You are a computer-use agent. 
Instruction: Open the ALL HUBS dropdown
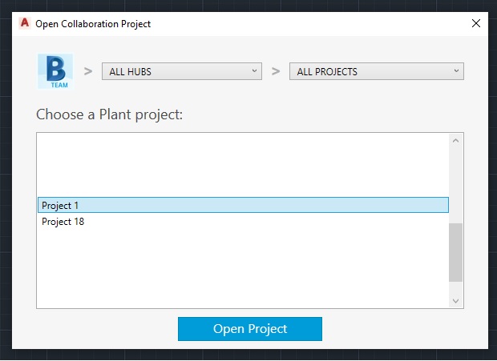coord(181,71)
